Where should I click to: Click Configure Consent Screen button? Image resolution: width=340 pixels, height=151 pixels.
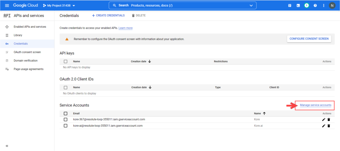[x=309, y=39]
